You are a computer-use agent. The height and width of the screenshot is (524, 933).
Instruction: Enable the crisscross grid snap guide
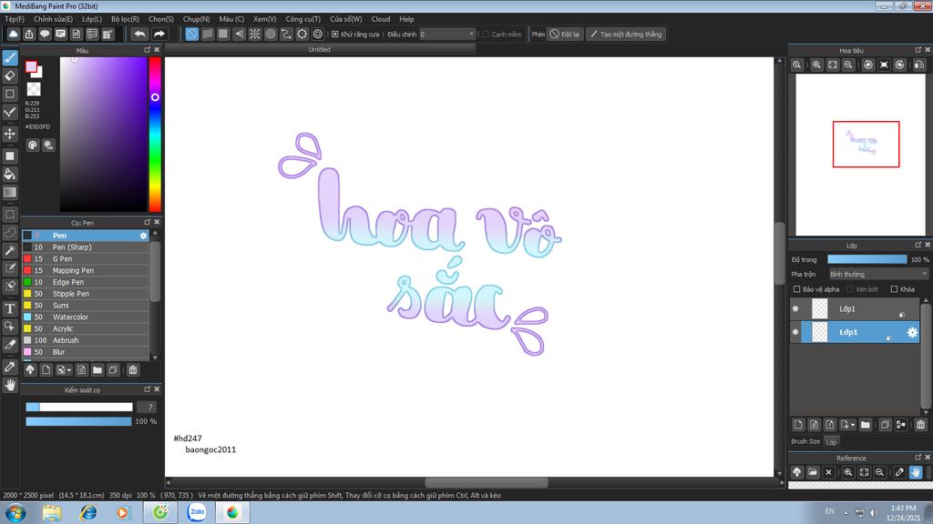point(223,35)
